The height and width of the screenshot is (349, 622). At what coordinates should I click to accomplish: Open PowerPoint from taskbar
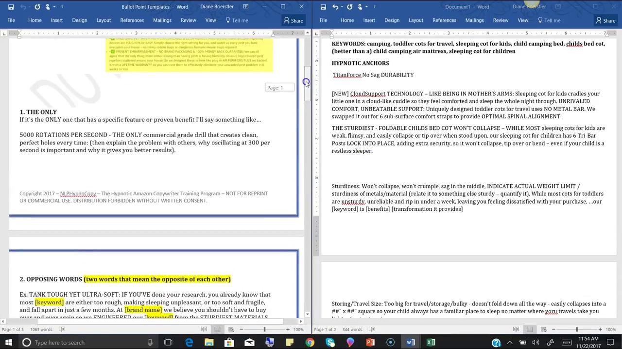coord(371,343)
